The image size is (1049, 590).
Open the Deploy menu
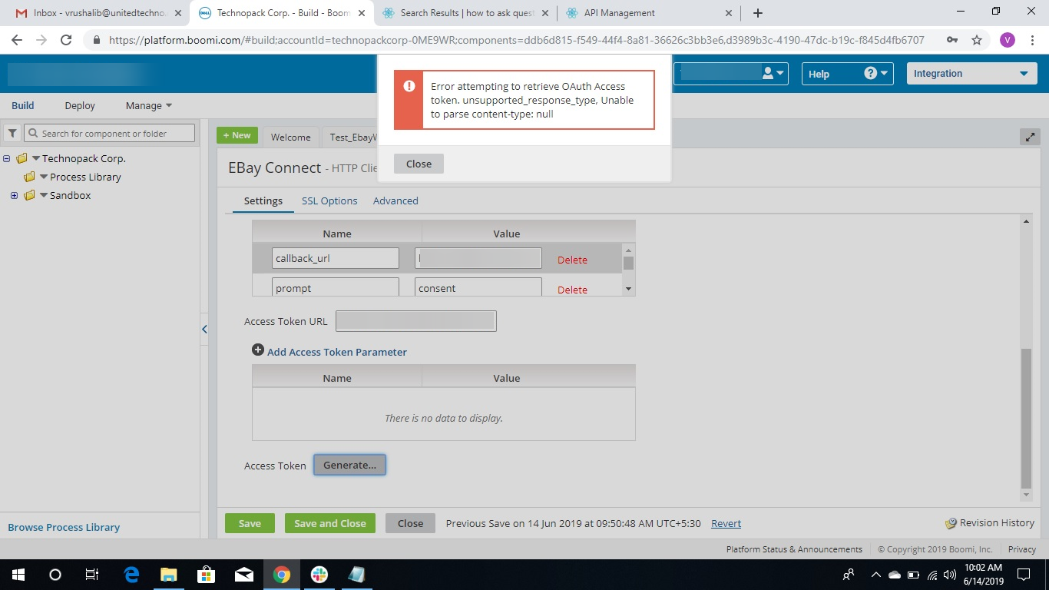(x=80, y=105)
